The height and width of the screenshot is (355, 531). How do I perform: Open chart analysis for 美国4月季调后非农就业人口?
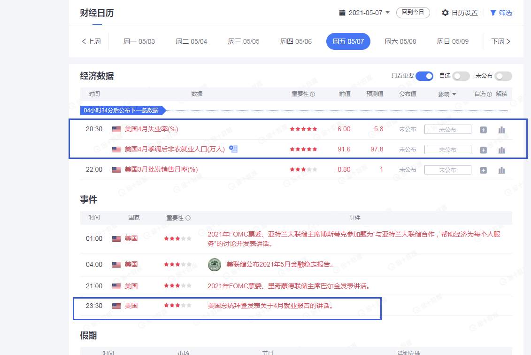(501, 150)
